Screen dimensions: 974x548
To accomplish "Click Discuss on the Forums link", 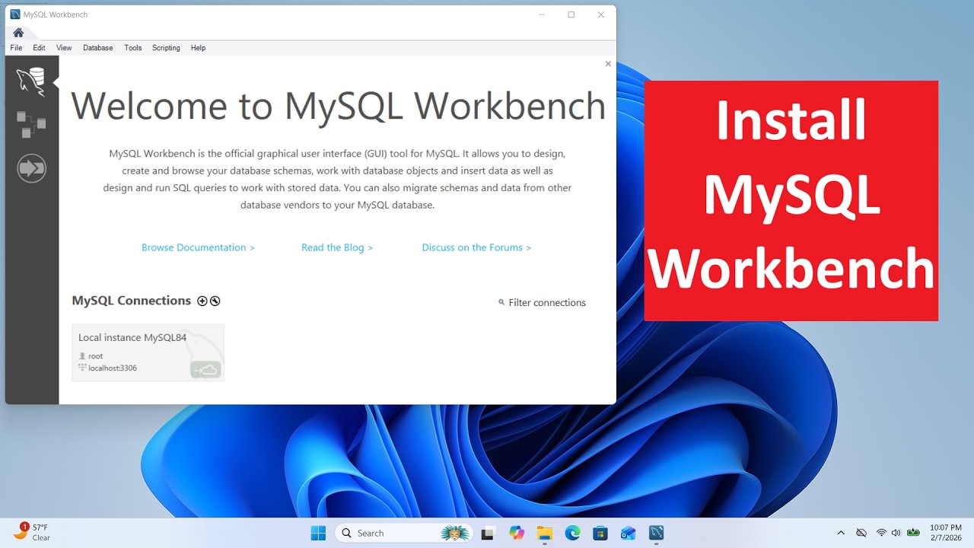I will (476, 247).
